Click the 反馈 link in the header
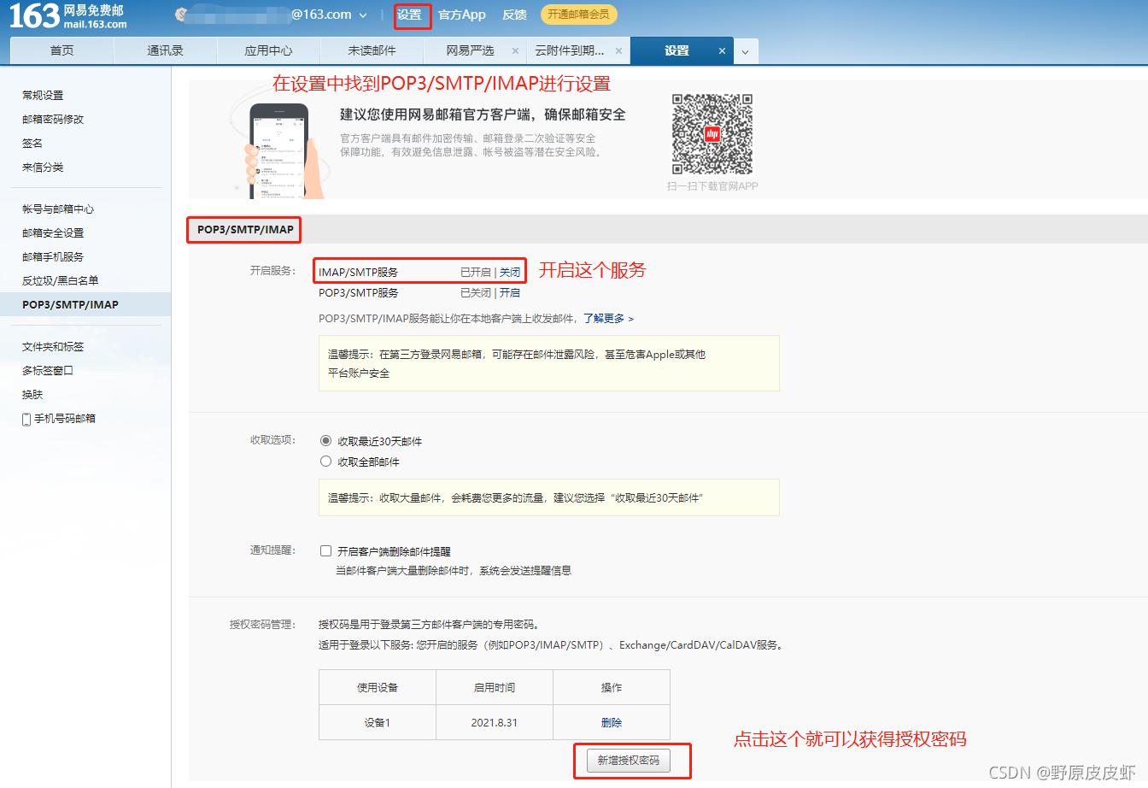This screenshot has height=788, width=1148. tap(514, 15)
